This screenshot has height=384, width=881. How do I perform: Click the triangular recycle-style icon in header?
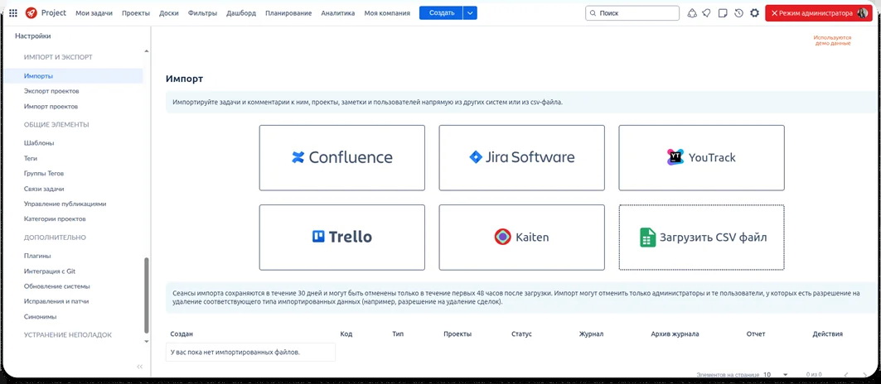point(692,13)
